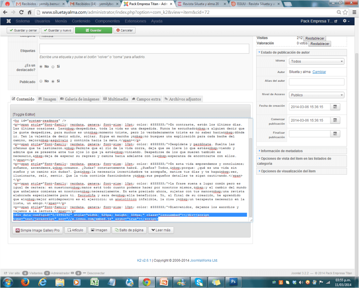Click the Alias del autor field
This screenshot has width=359, height=288.
pyautogui.click(x=317, y=82)
